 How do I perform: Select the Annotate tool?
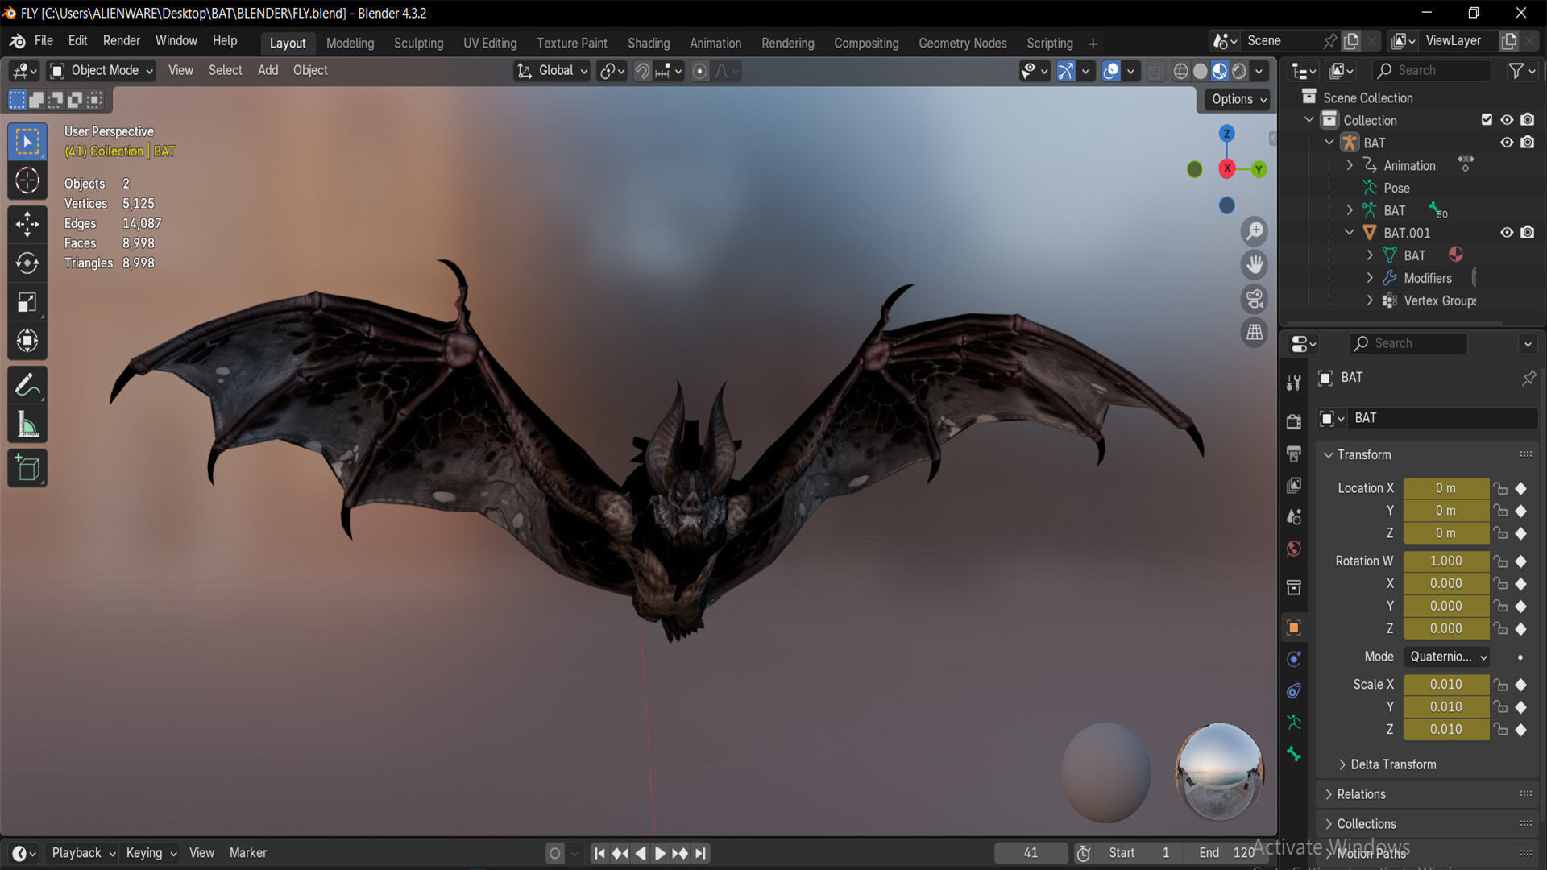(27, 385)
